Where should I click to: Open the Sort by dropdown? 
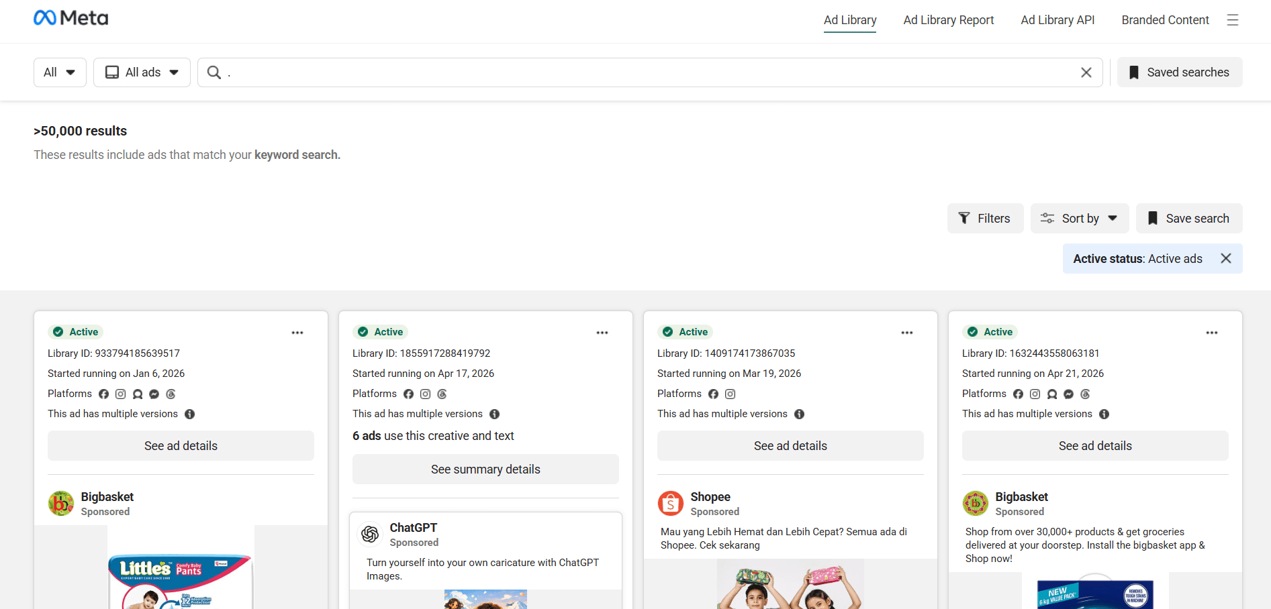coord(1080,219)
